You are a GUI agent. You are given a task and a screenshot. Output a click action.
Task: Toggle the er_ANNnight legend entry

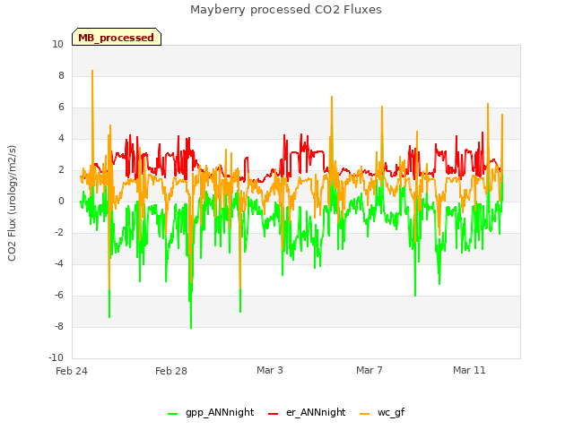pyautogui.click(x=307, y=412)
